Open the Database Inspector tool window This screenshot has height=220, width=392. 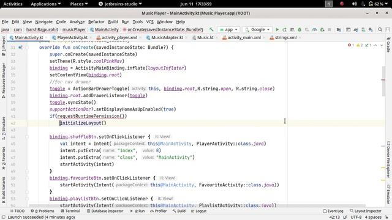pyautogui.click(x=105, y=211)
